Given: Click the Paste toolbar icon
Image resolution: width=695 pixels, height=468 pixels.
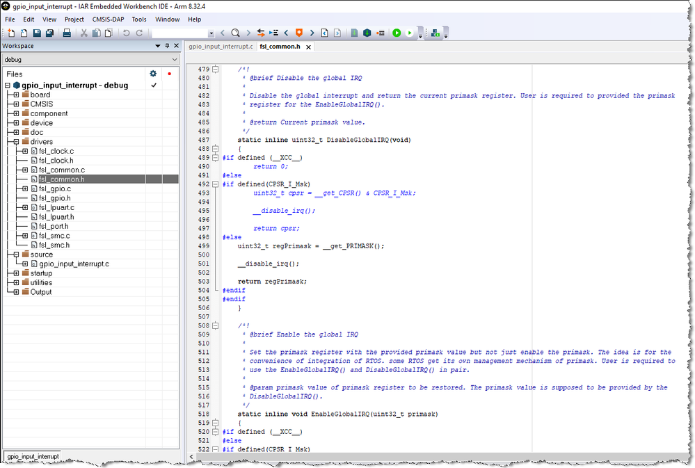Looking at the screenshot, I should click(109, 33).
